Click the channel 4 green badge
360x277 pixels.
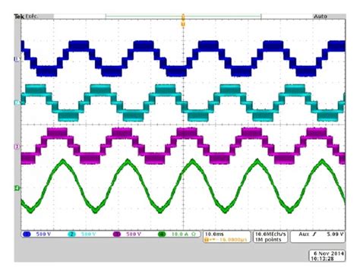click(162, 234)
